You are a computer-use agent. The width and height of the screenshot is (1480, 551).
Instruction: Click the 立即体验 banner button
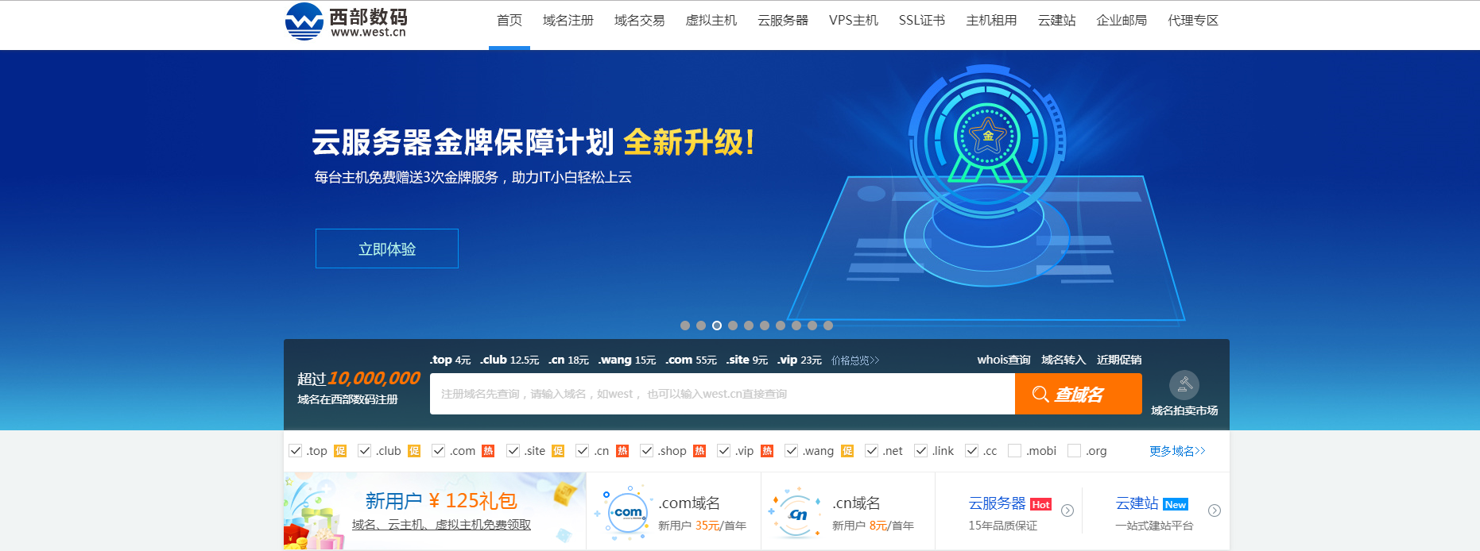click(x=387, y=249)
